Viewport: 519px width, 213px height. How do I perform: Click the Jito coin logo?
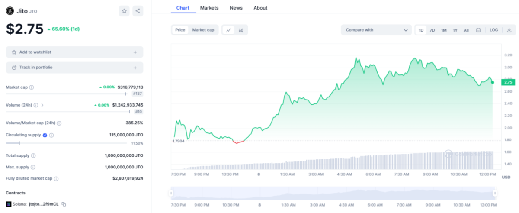click(10, 11)
